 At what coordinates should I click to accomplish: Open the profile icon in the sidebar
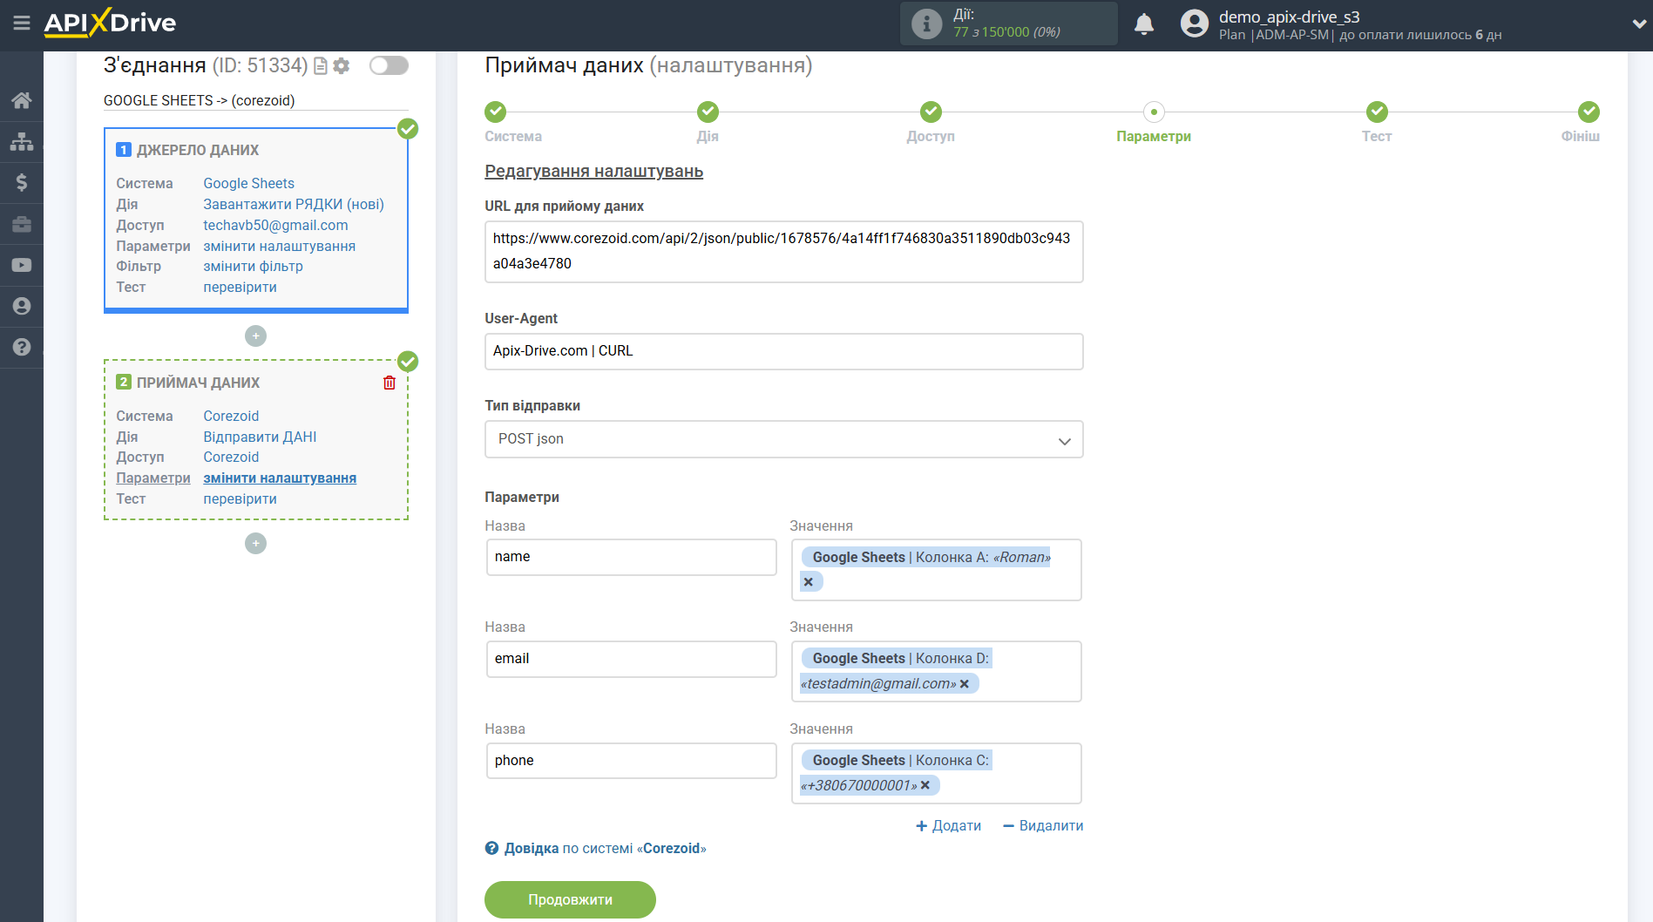tap(22, 306)
